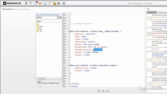The image size is (167, 94).
Task: Select the parent folder '..' entry
Action: [38, 24]
